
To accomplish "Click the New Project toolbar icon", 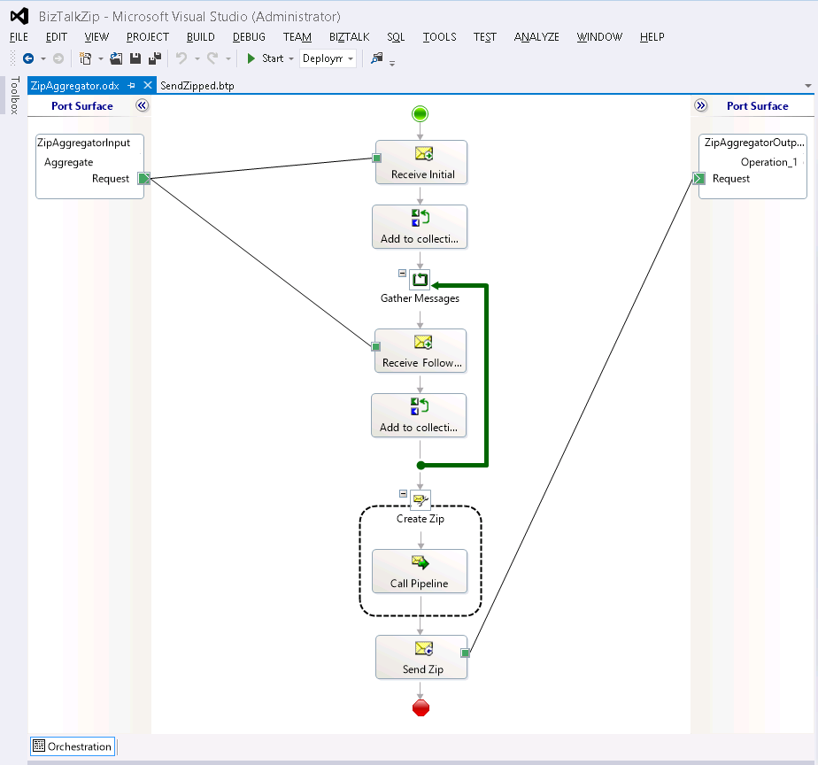I will [x=85, y=58].
